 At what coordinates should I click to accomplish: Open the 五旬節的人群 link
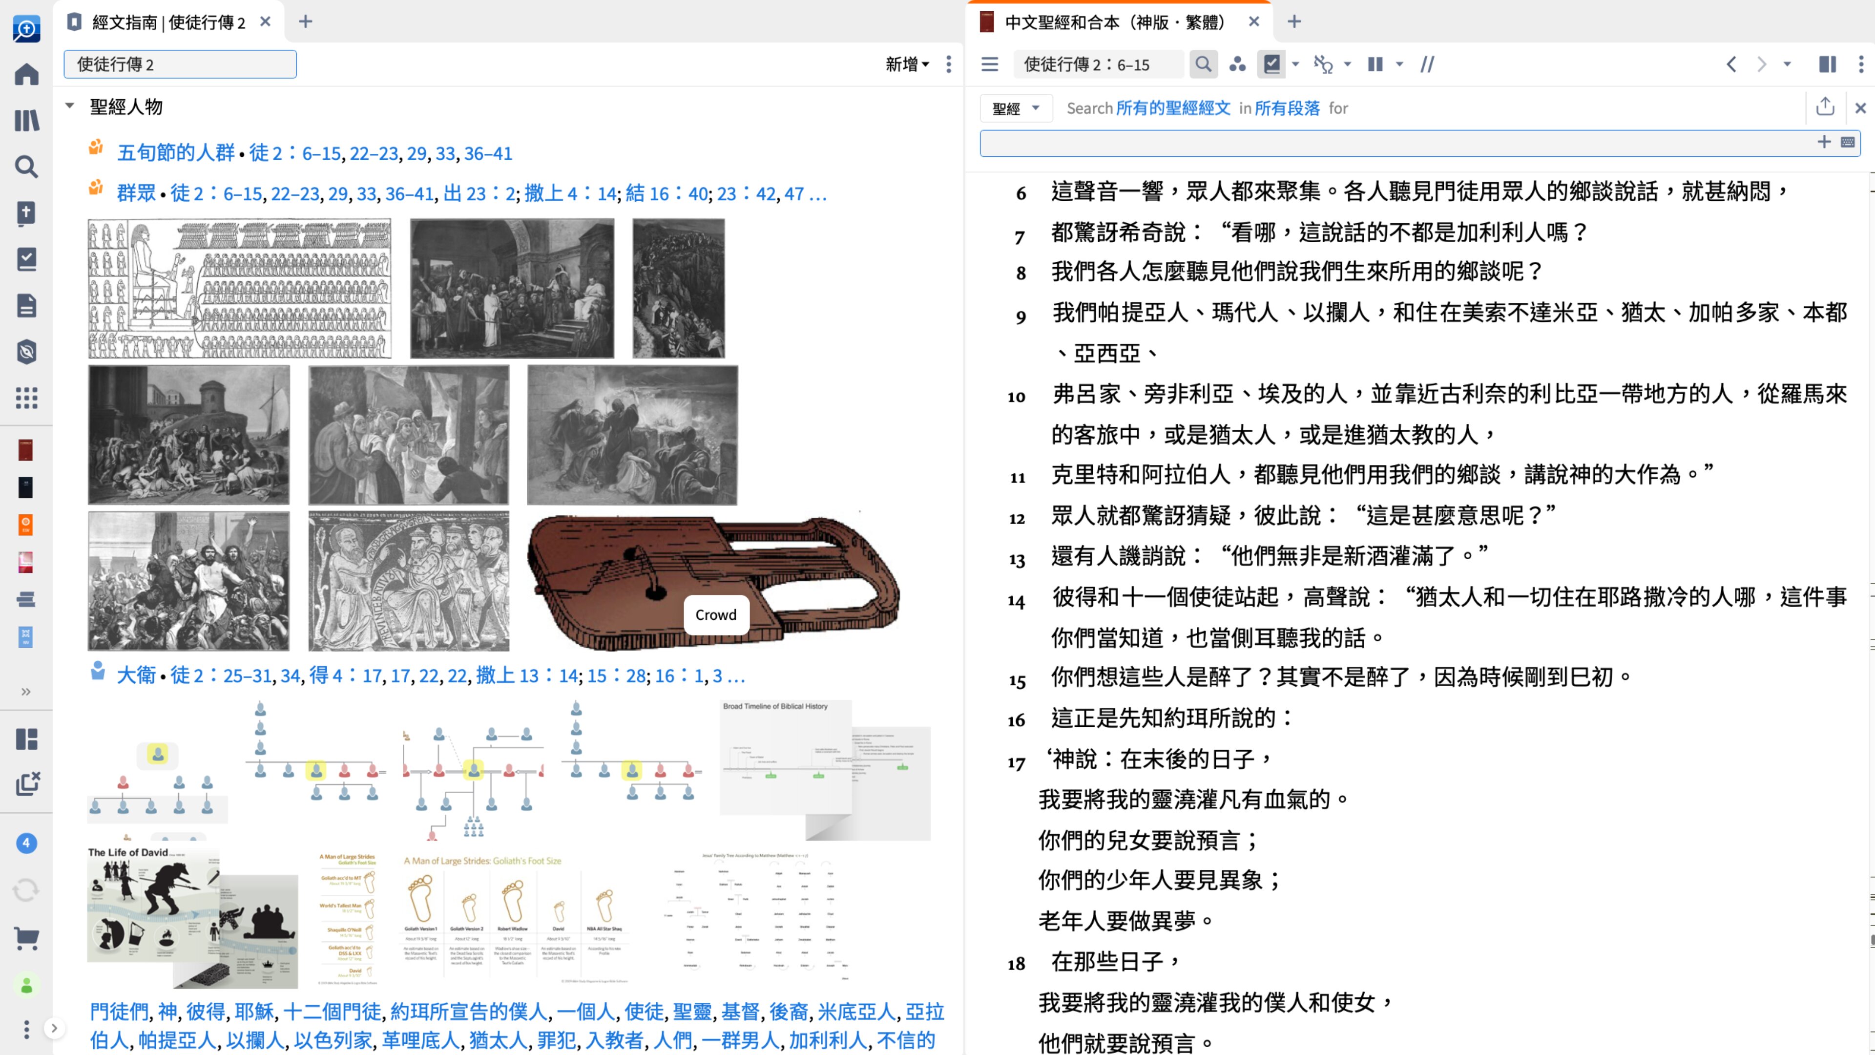[175, 153]
